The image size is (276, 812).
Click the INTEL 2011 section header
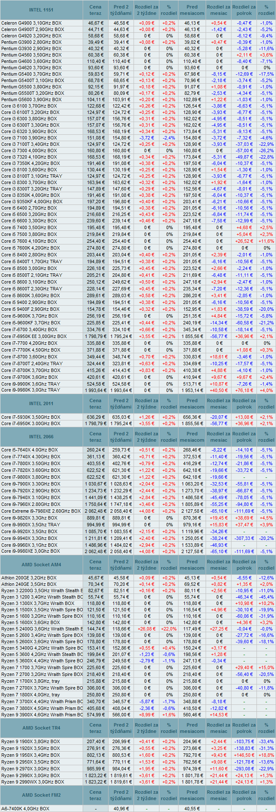[42, 403]
